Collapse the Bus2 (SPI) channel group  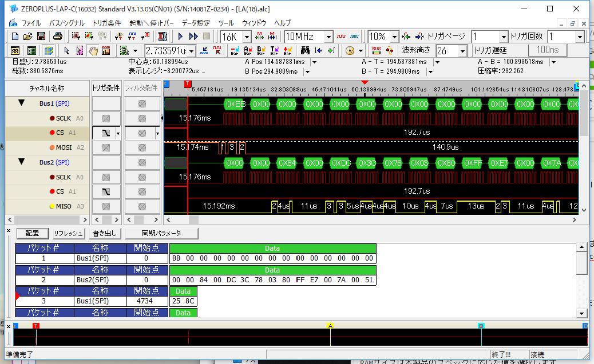coord(22,162)
